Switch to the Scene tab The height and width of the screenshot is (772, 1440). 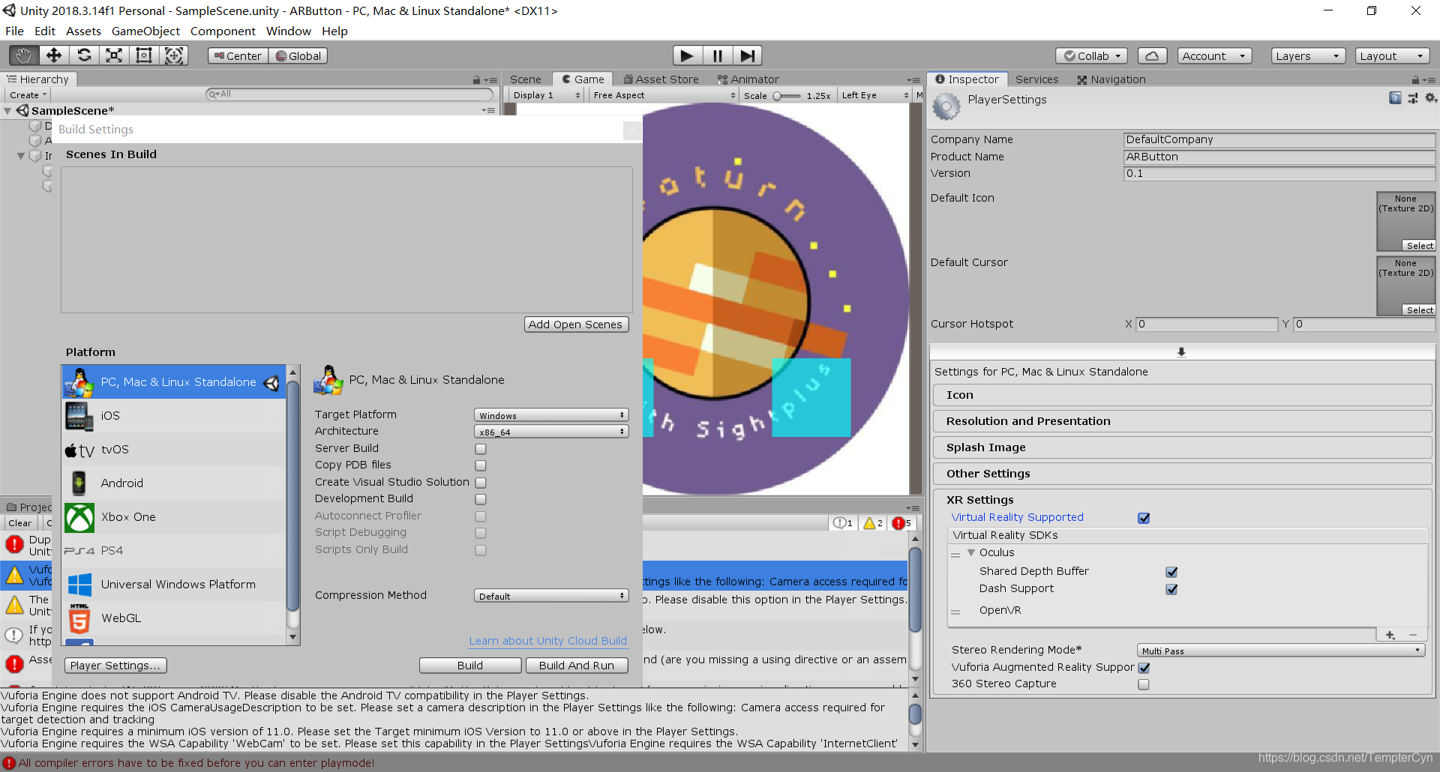click(526, 79)
